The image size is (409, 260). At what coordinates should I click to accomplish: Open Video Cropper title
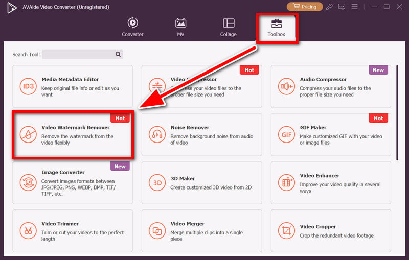[317, 227]
